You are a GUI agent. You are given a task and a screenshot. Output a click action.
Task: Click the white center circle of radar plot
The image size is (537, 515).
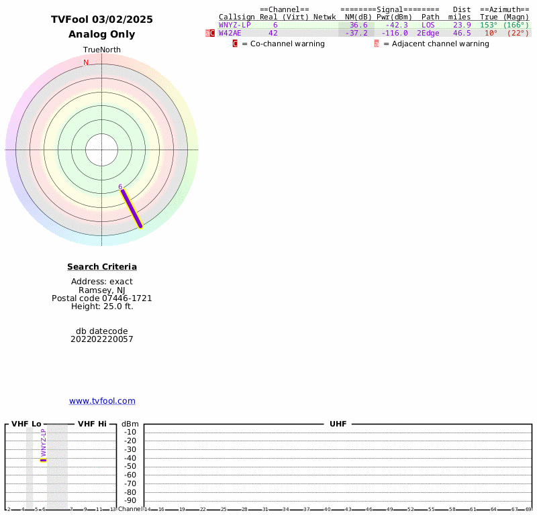[102, 150]
